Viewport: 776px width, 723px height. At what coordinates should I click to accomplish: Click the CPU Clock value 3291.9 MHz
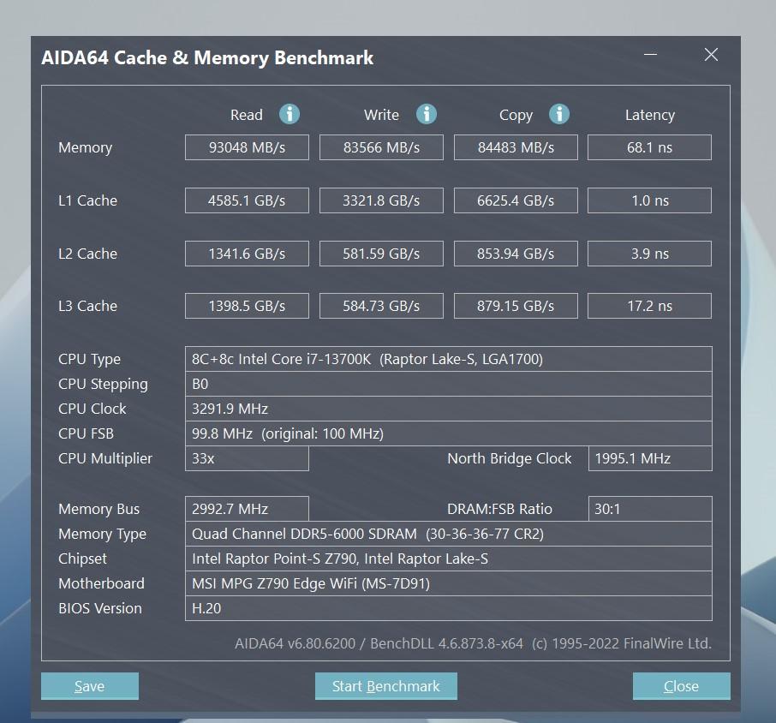tap(449, 409)
